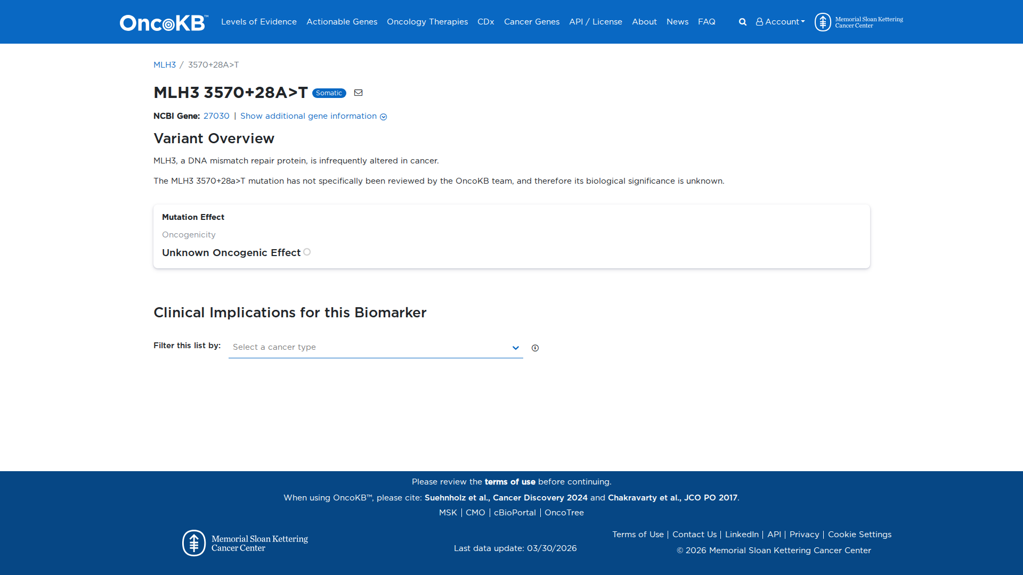Click the Memorial Sloan Kettering logo in the footer
This screenshot has width=1023, height=575.
click(245, 542)
